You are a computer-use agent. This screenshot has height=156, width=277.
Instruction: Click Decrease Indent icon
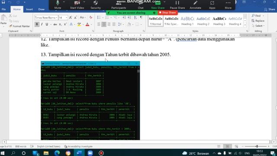(124, 17)
